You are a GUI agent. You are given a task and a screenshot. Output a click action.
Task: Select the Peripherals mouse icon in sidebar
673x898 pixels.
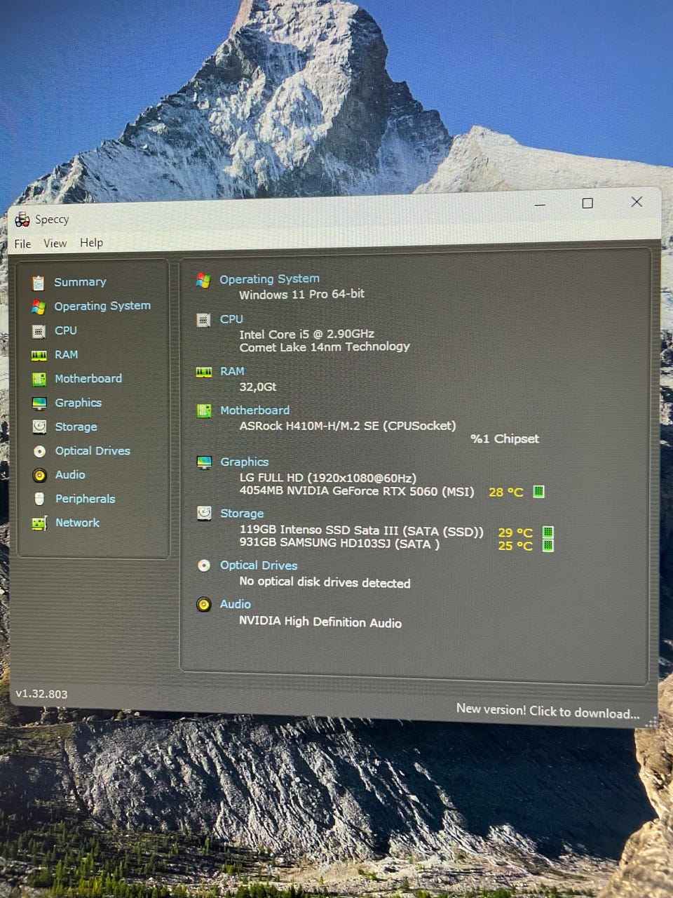(x=40, y=499)
